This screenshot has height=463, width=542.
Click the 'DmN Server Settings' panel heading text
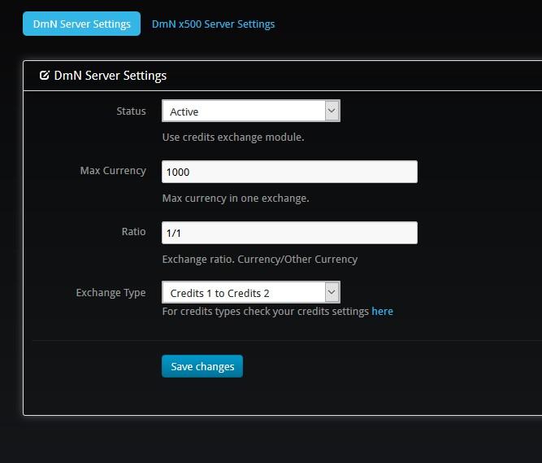(111, 76)
